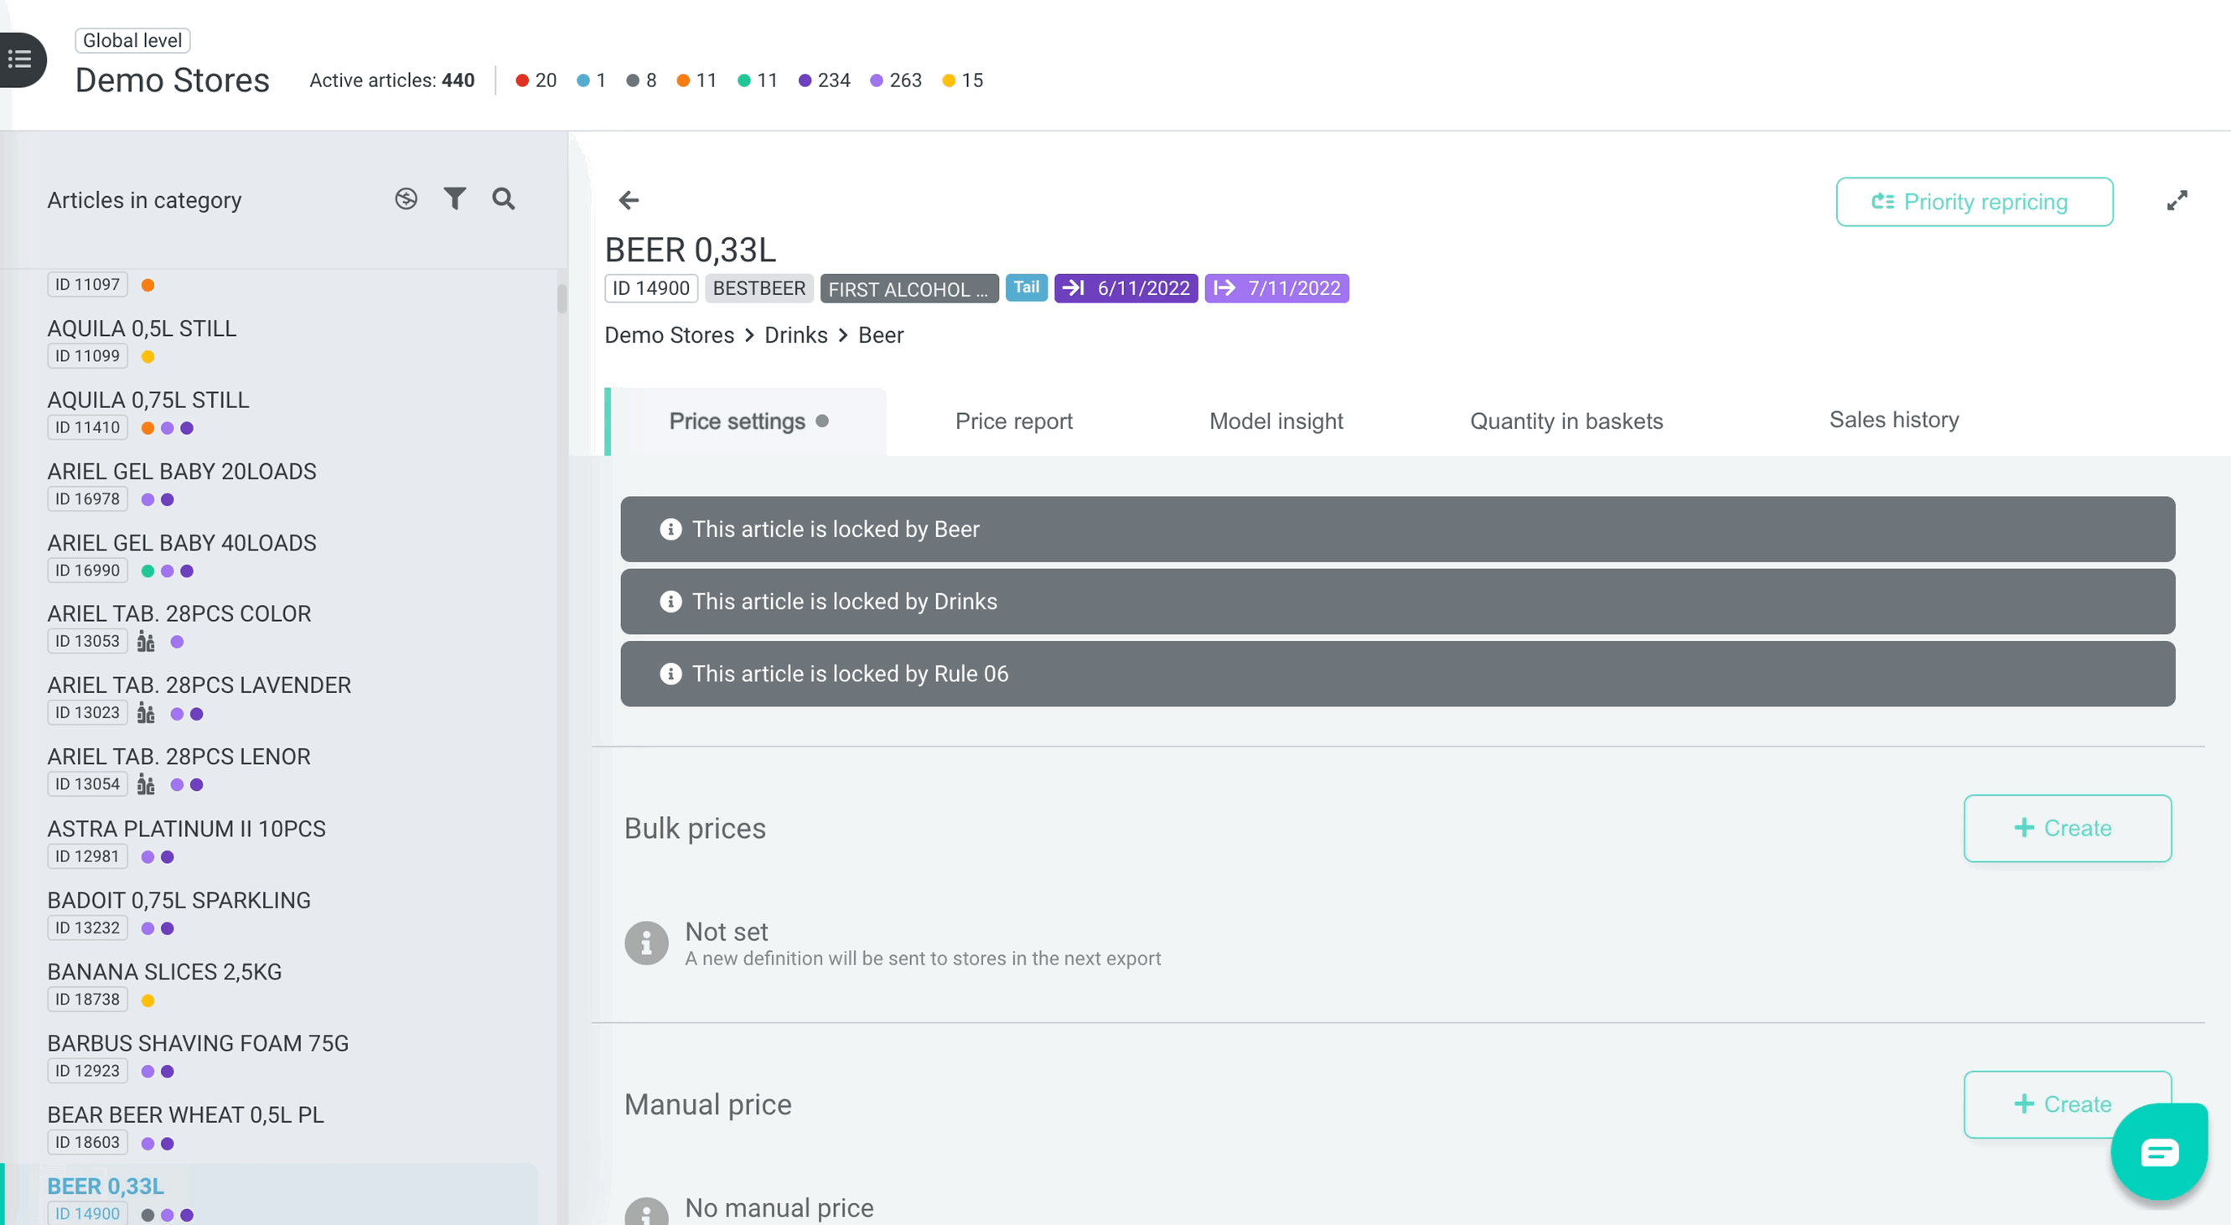Filter by dark purple status dot count 234

pyautogui.click(x=824, y=80)
